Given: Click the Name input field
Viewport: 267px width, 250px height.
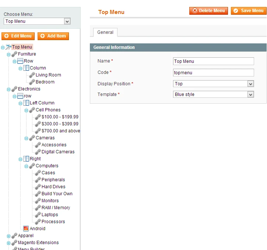Looking at the screenshot, I should pos(214,61).
